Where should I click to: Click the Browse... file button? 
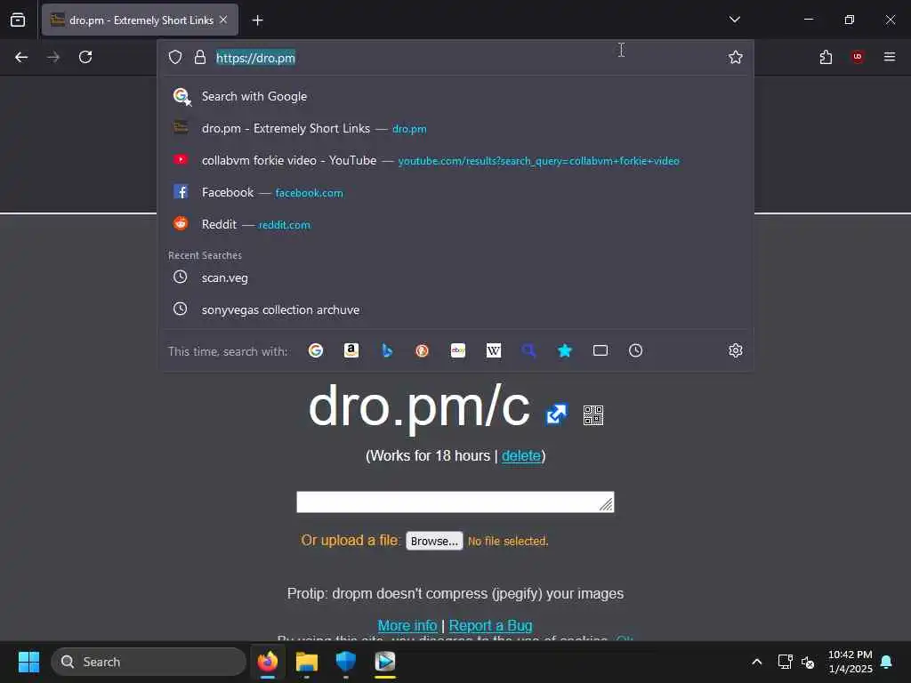(x=434, y=541)
